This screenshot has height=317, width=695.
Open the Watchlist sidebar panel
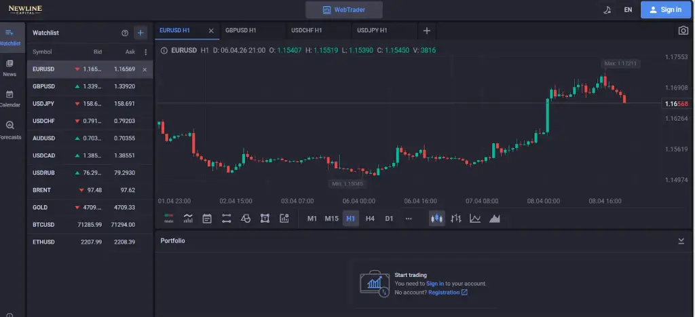tap(10, 37)
